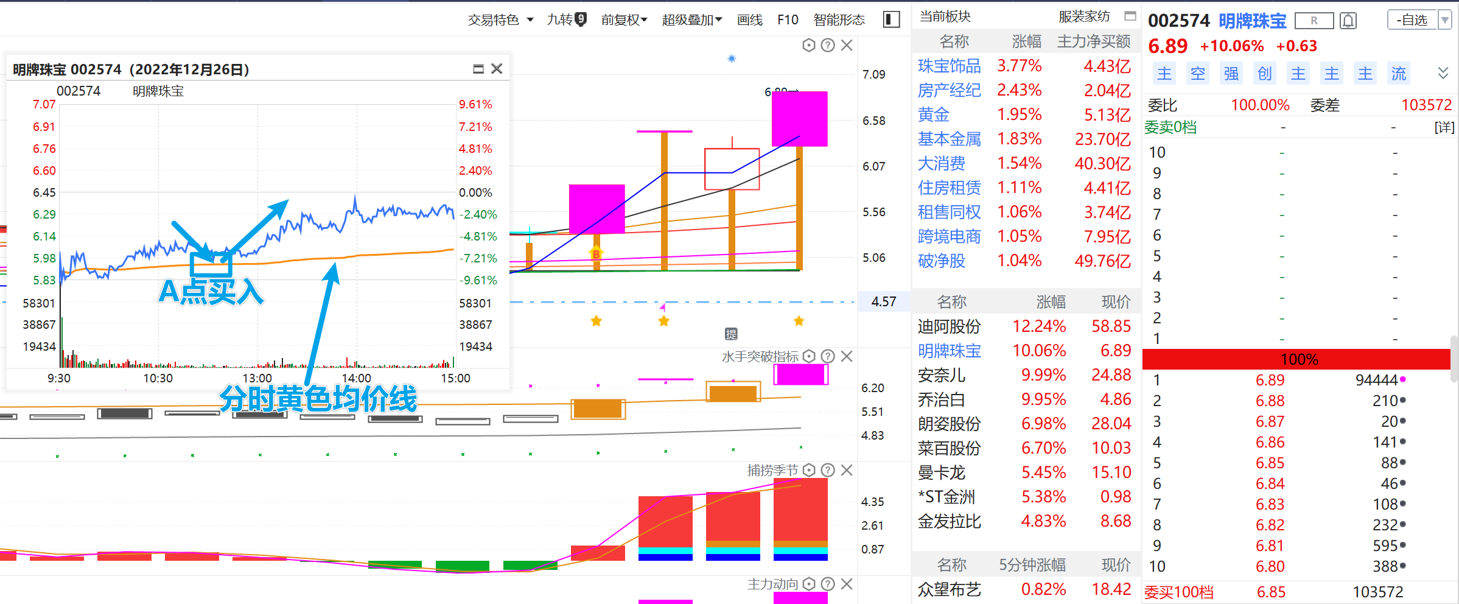
Task: Click the 破净股 sector link
Action: click(x=942, y=261)
